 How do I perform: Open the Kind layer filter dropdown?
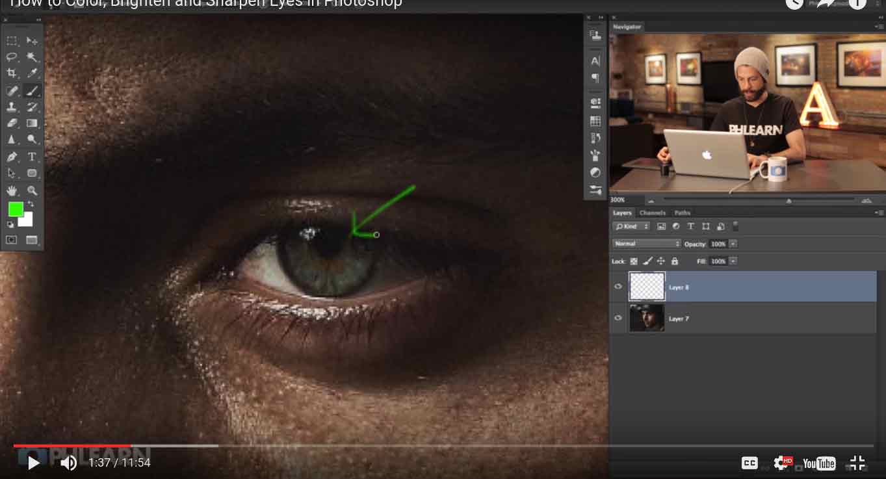(x=631, y=226)
